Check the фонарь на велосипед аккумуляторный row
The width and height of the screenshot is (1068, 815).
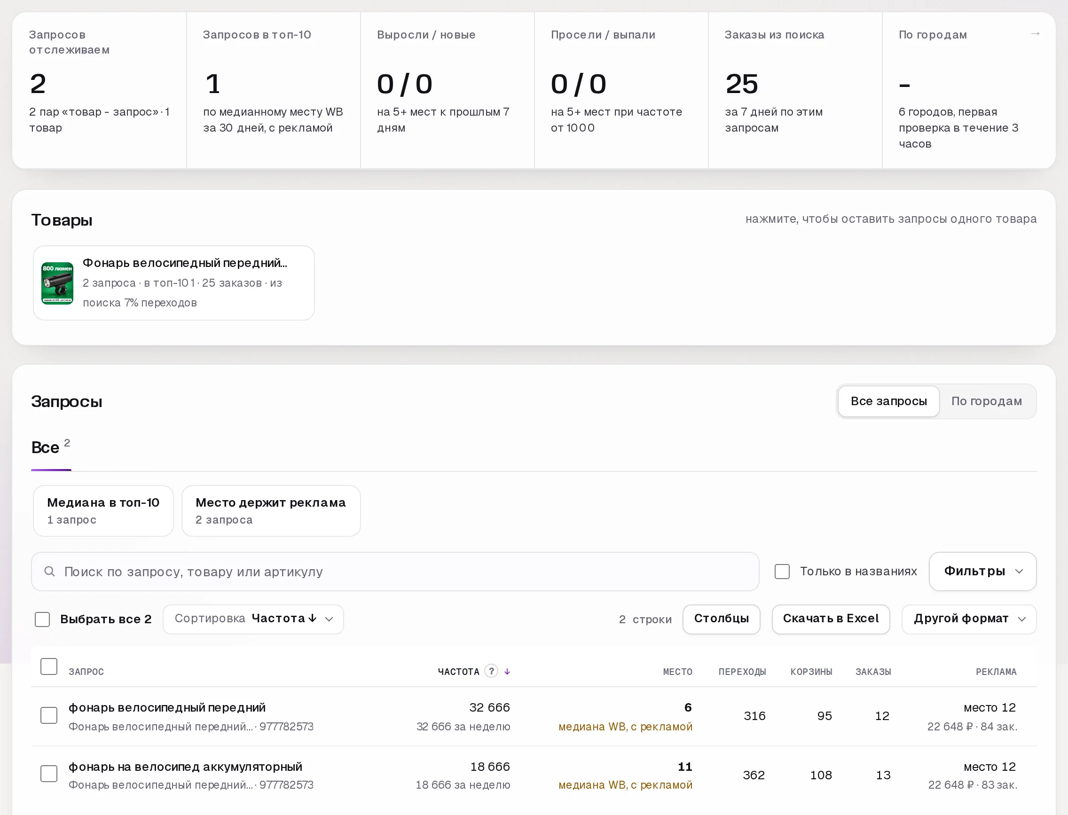49,774
